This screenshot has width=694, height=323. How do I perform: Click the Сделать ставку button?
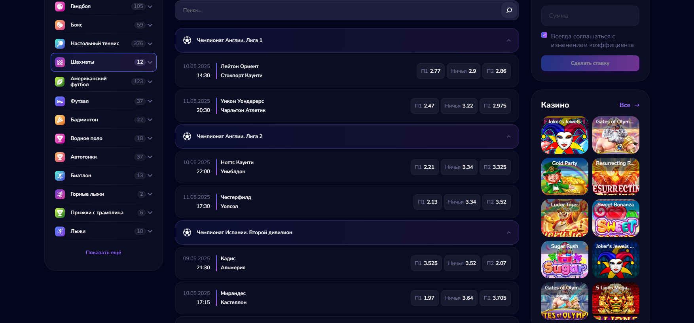tap(590, 63)
